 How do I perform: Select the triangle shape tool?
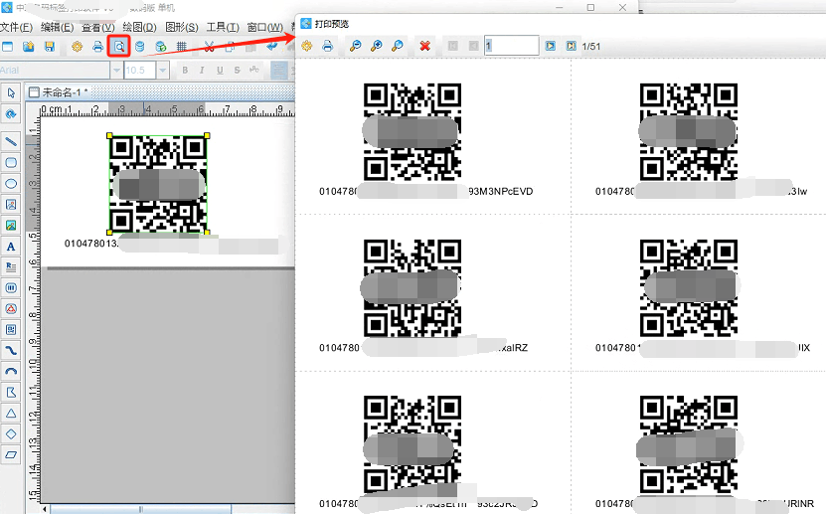[x=11, y=413]
